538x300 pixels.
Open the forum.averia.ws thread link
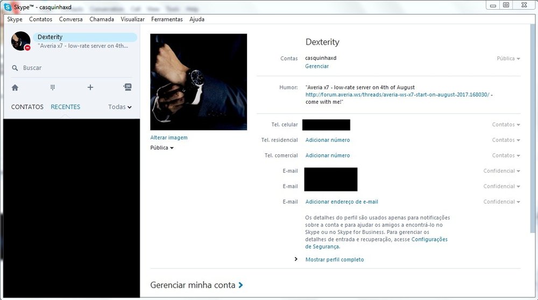398,95
